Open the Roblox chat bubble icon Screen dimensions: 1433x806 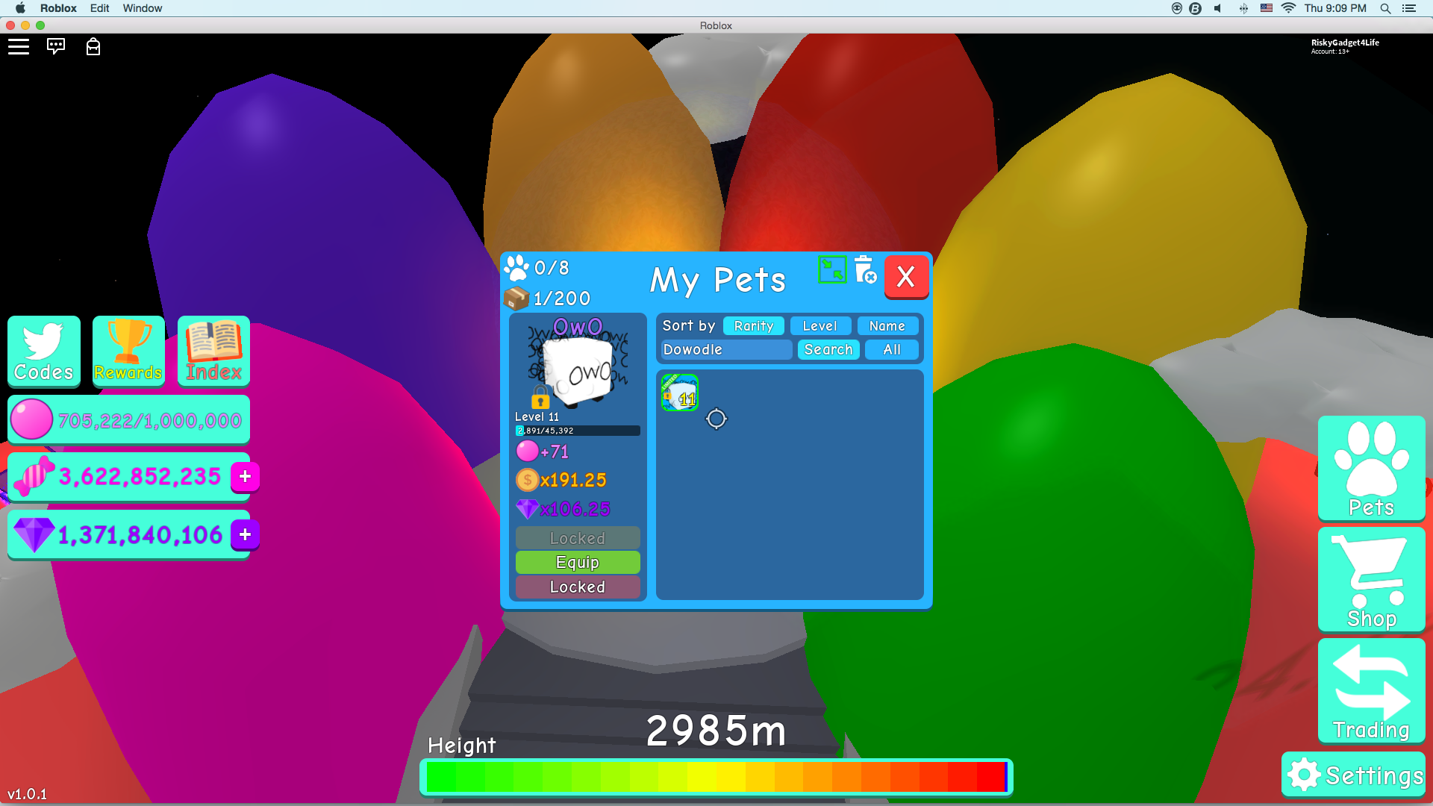(56, 46)
